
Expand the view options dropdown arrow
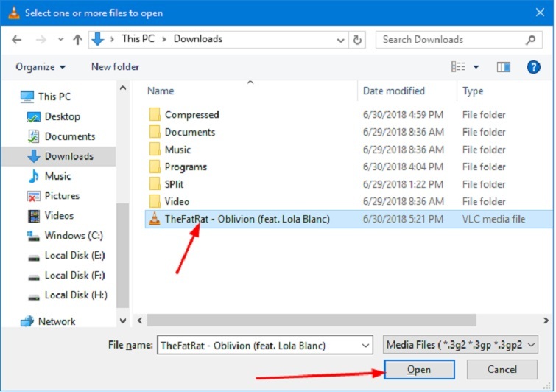tap(476, 67)
